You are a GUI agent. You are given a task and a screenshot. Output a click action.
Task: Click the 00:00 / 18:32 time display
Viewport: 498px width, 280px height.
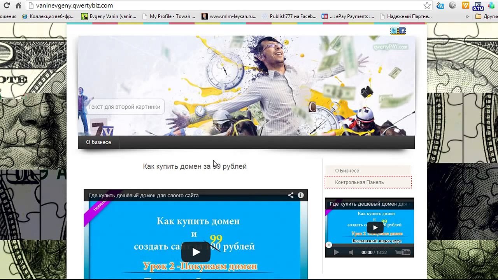pos(374,252)
